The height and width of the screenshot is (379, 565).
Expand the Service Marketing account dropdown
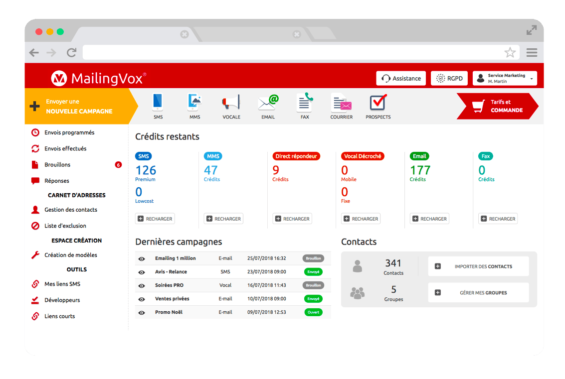(505, 78)
